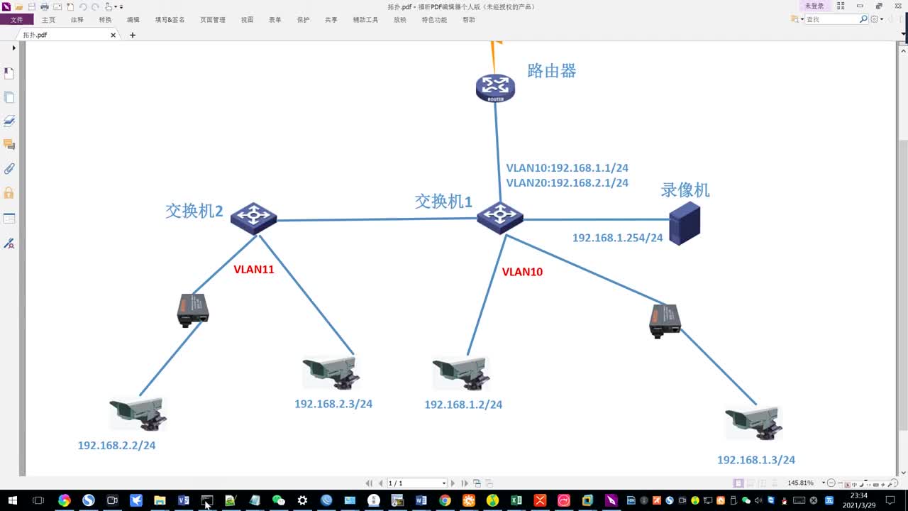Go to next page arrow

pos(453,483)
